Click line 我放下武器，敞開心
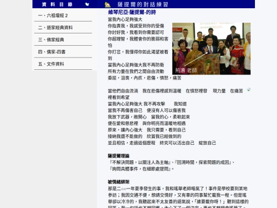The width and height of the screenshot is (277, 208). tap(127, 117)
